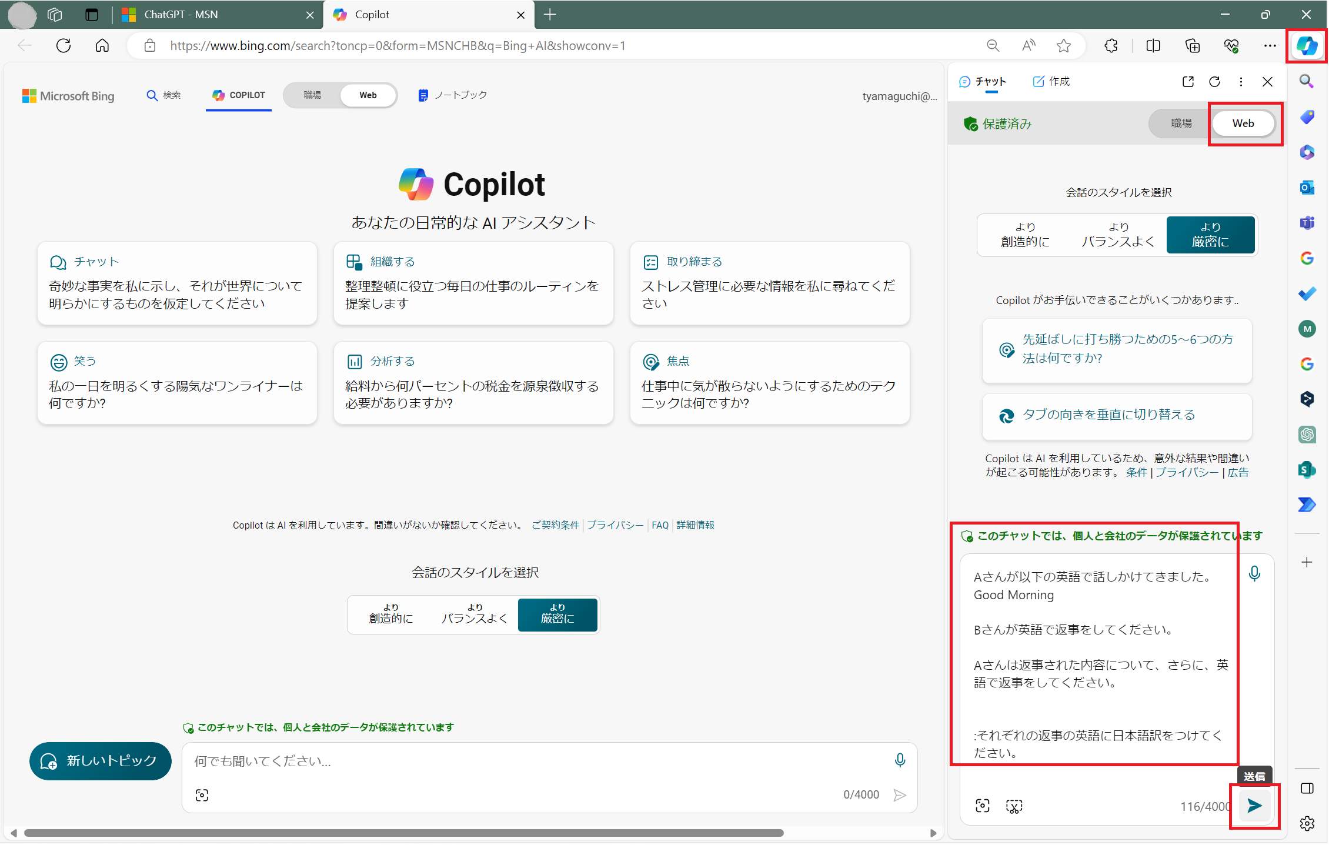Click the microphone icon in the sidebar chat

[x=1254, y=573]
